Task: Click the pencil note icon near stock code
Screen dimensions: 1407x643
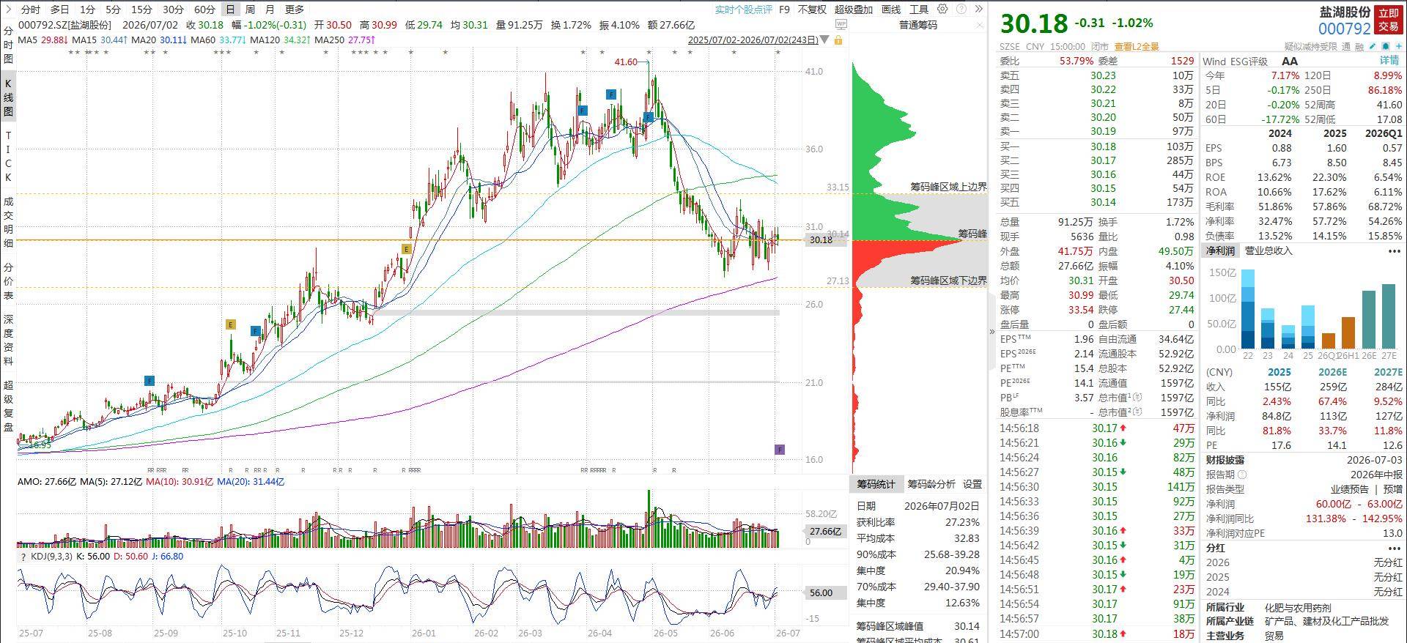Action: point(1373,46)
